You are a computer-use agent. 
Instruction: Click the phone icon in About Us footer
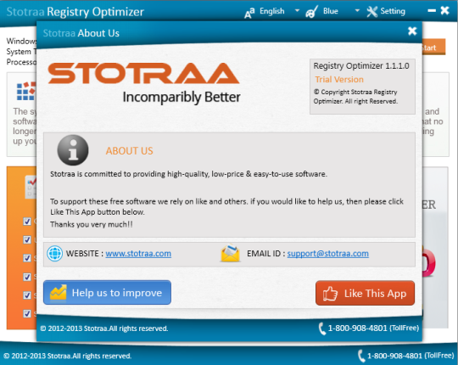pos(322,328)
